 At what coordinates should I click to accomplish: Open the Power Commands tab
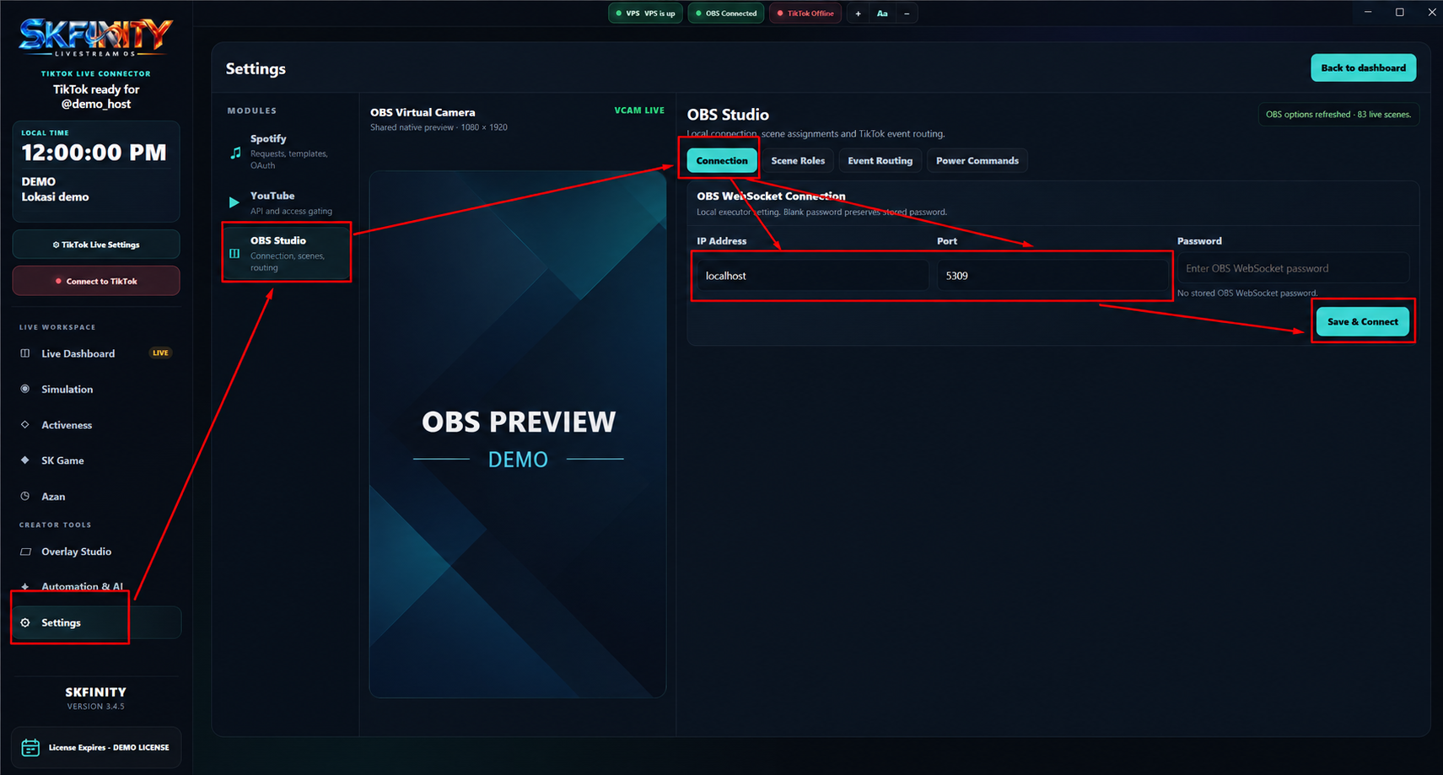(977, 160)
